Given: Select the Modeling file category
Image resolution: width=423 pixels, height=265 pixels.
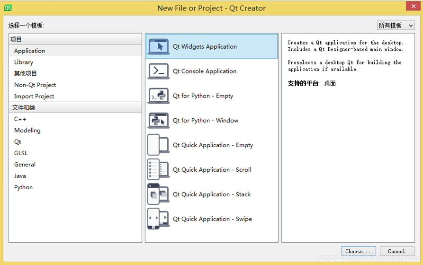Looking at the screenshot, I should (x=75, y=130).
